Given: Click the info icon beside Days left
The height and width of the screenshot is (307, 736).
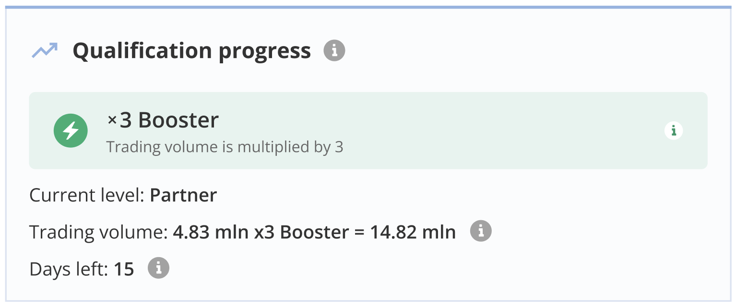Looking at the screenshot, I should tap(158, 268).
